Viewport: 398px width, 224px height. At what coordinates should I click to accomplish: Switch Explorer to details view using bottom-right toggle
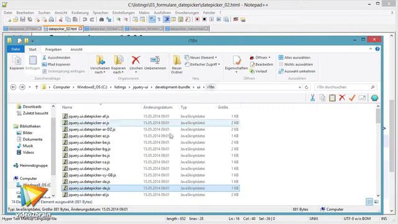point(369,202)
